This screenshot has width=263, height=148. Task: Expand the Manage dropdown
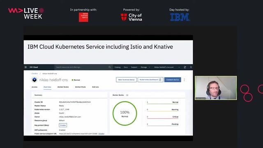145,67
